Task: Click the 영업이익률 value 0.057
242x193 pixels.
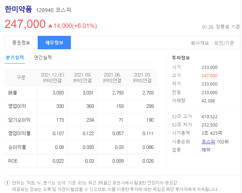Action: point(118,133)
